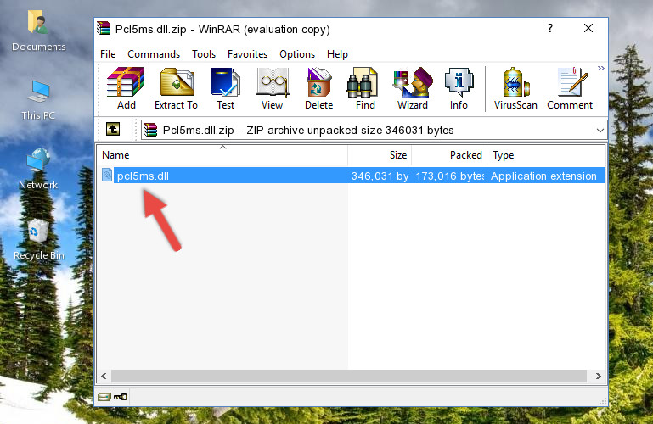Click the Application extension type cell
The image size is (653, 424).
coord(543,176)
